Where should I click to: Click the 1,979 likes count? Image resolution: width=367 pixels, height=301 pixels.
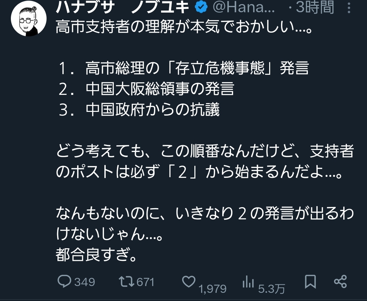click(212, 289)
